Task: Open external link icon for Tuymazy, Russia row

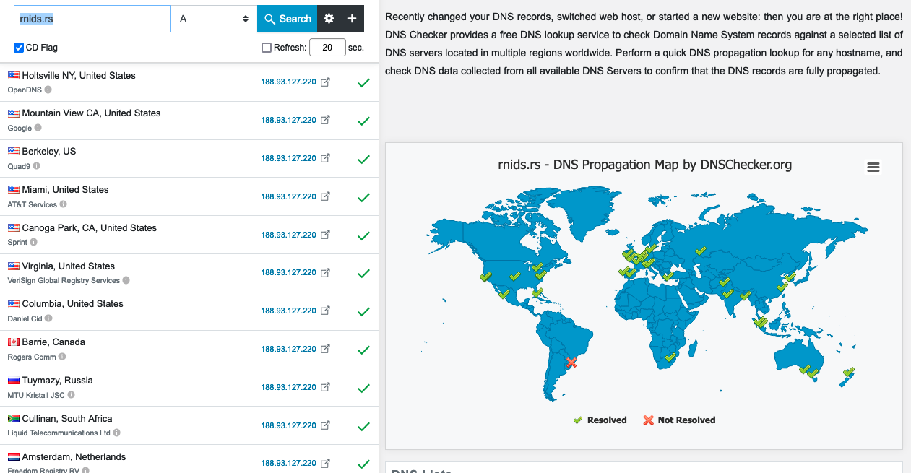Action: click(325, 387)
